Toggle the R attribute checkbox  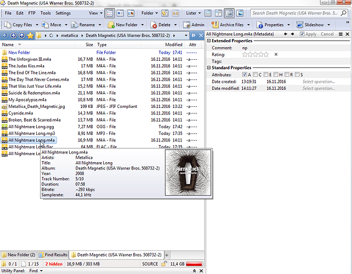tap(287, 75)
